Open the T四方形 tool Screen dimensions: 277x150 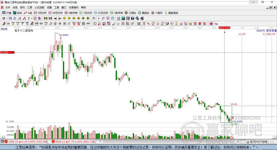[x=86, y=13]
